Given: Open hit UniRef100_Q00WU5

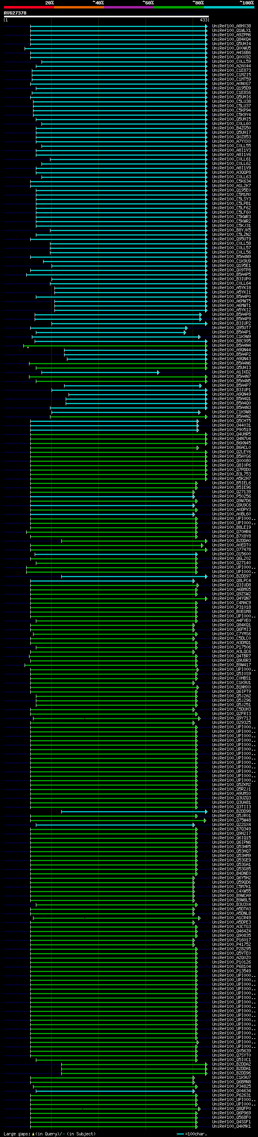Looking at the screenshot, I should tap(231, 48).
